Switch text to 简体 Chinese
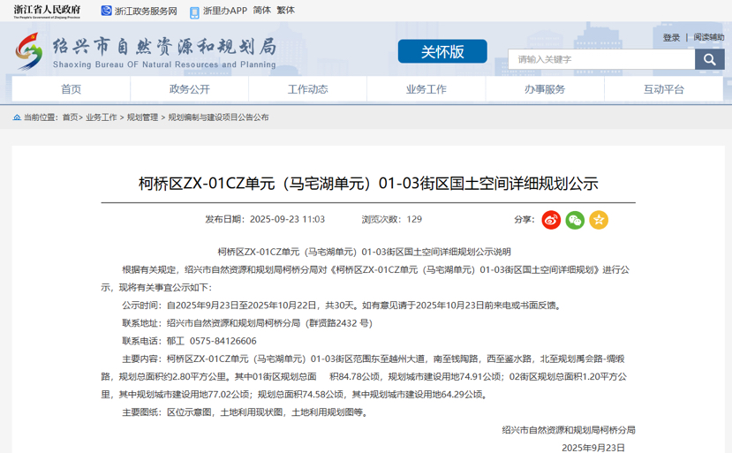The width and height of the screenshot is (732, 453). point(262,11)
